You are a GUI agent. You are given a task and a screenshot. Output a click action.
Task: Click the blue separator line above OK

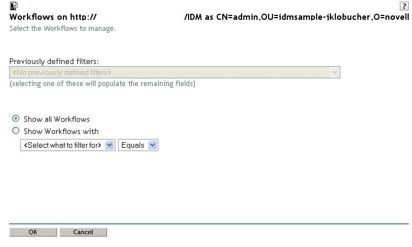pos(209,224)
